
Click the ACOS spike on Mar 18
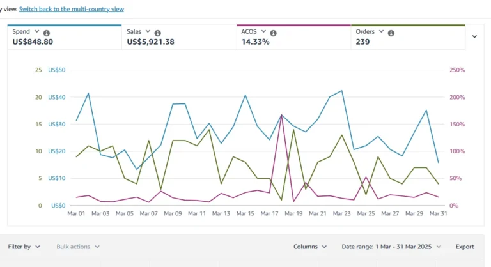click(x=281, y=116)
